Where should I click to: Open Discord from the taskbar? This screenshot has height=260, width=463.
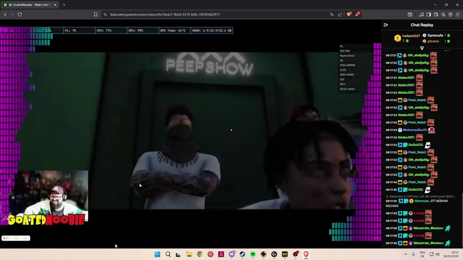(x=232, y=254)
